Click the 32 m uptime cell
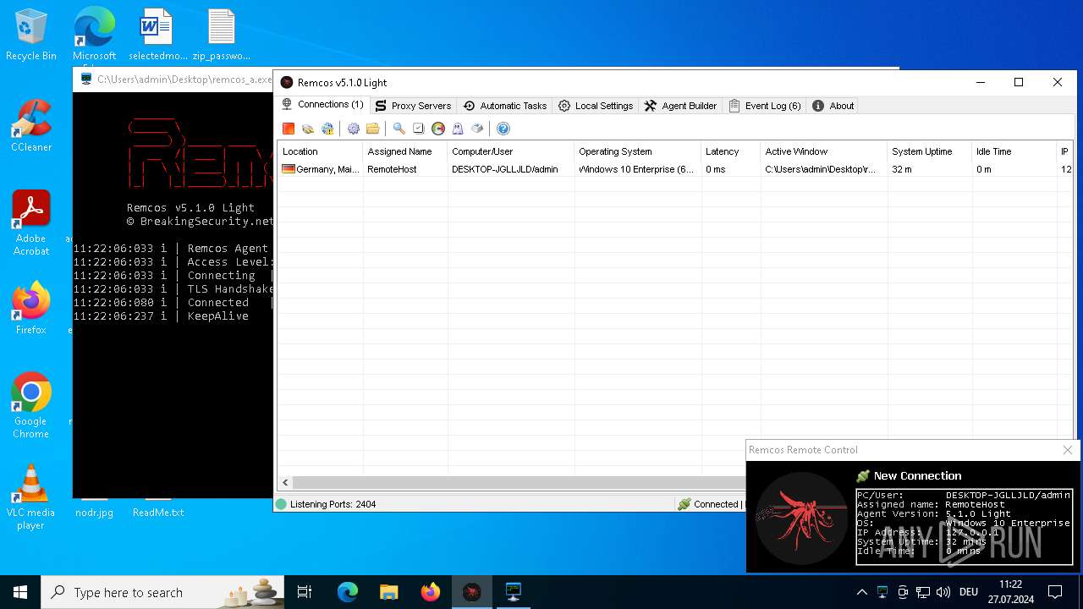The height and width of the screenshot is (609, 1083). coord(902,169)
